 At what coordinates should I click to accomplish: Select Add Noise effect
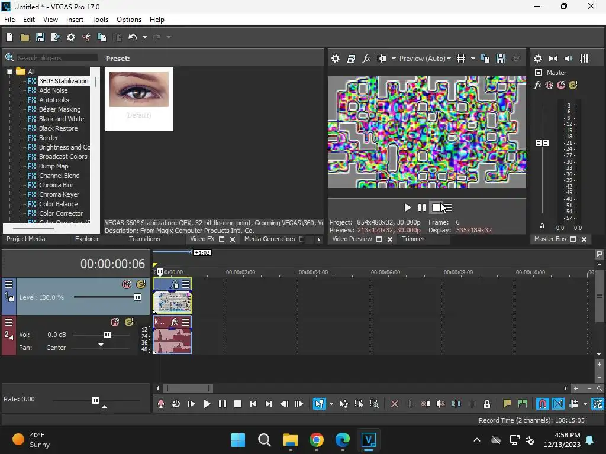point(53,90)
